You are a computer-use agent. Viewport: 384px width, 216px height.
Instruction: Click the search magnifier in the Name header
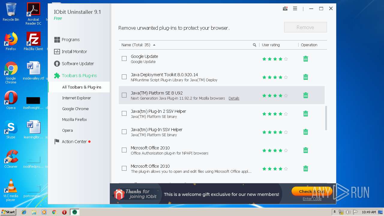pos(254,45)
